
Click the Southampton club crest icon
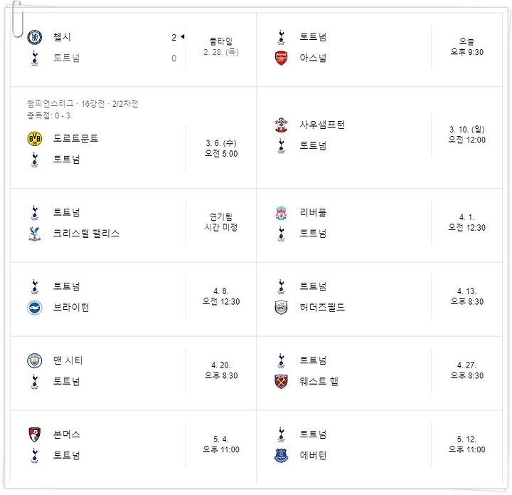click(281, 125)
